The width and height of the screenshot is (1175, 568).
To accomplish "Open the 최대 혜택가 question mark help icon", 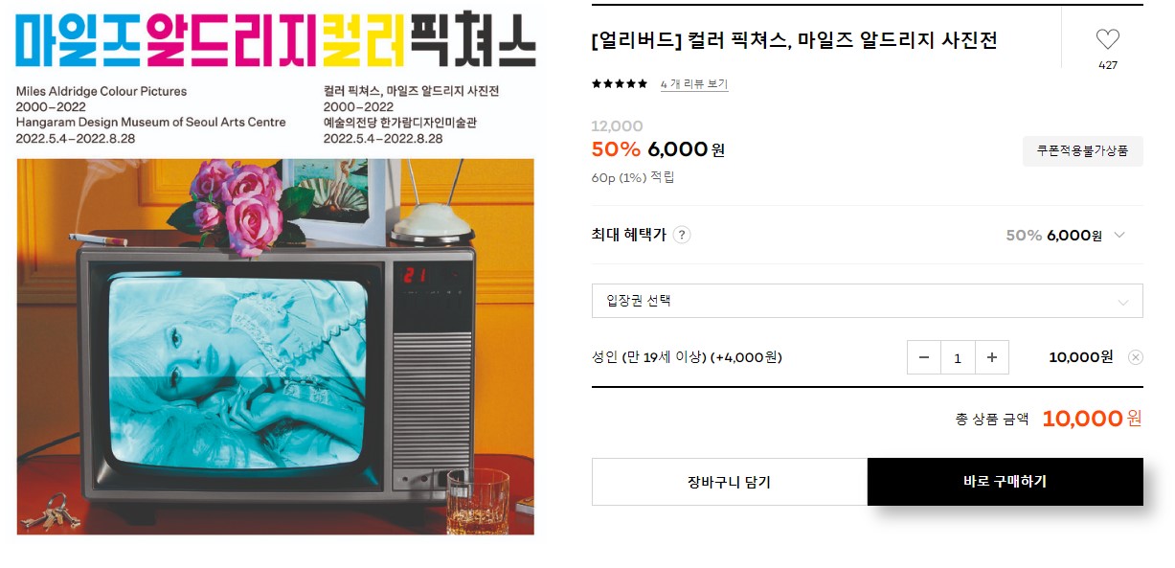I will point(682,235).
